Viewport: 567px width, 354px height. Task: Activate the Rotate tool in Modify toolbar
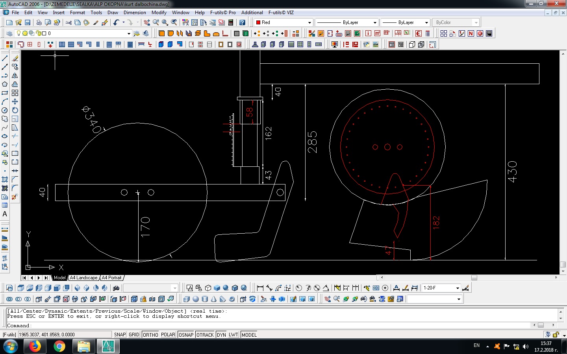pos(15,110)
